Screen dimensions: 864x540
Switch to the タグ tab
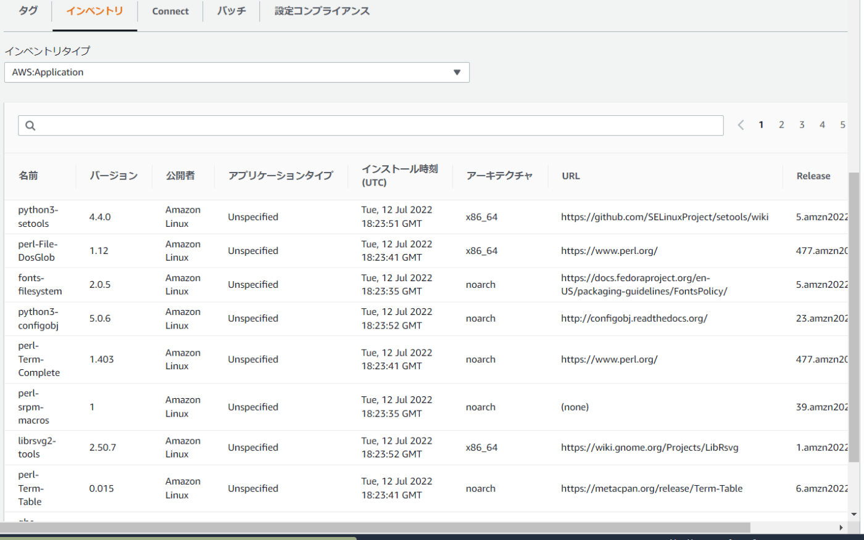[28, 11]
